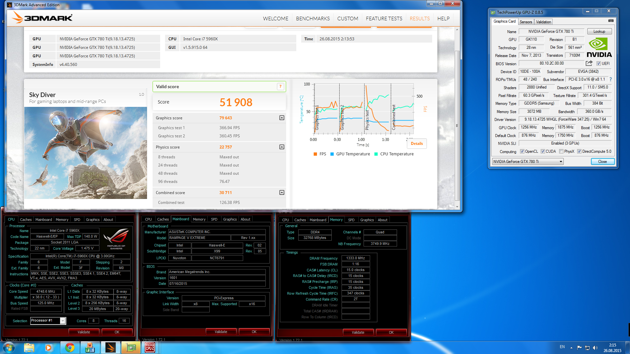The image size is (630, 354).
Task: Click the Close button in GPU-Z
Action: 602,161
